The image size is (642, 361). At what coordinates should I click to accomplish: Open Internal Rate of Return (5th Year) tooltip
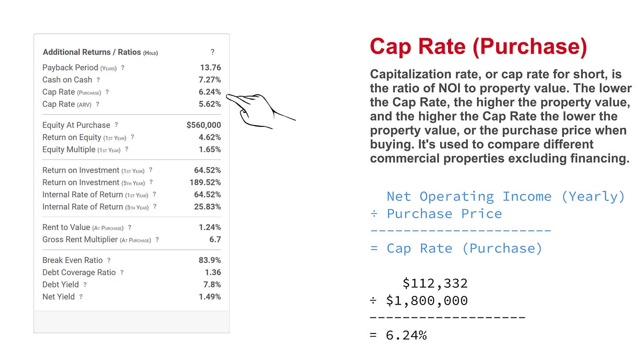pyautogui.click(x=155, y=207)
